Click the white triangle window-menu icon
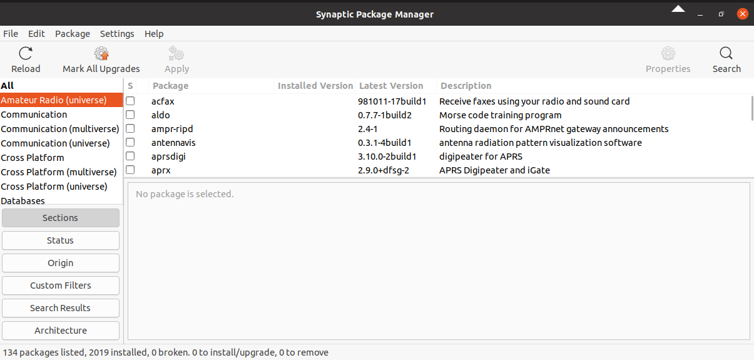Image resolution: width=754 pixels, height=360 pixels. point(679,9)
